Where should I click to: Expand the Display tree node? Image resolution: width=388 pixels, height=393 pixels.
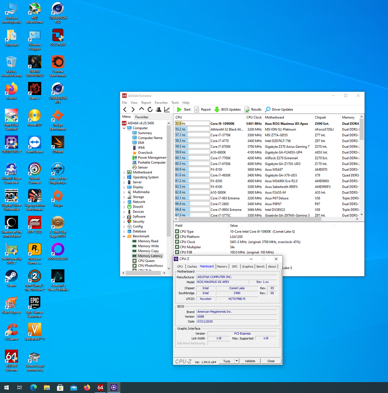(124, 187)
